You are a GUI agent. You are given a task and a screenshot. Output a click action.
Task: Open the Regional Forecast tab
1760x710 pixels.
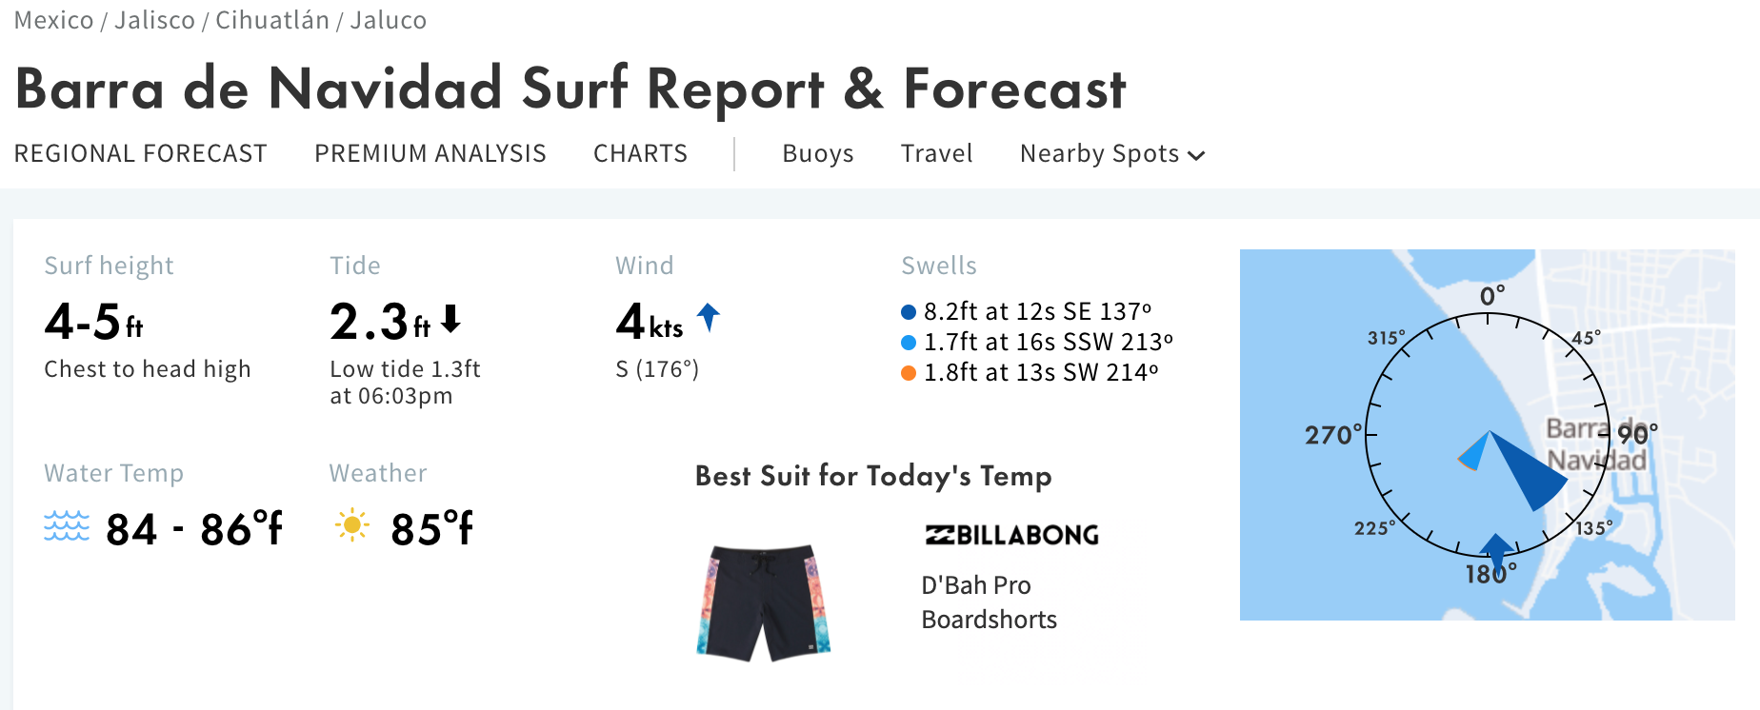click(141, 154)
